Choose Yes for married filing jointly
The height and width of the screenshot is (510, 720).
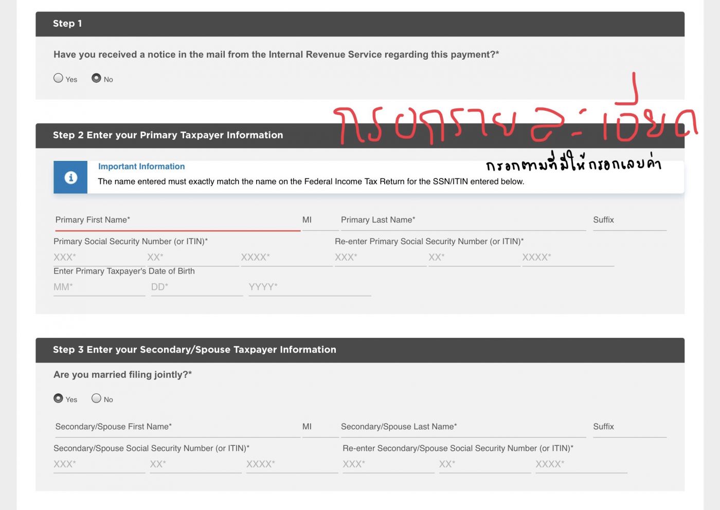[59, 398]
